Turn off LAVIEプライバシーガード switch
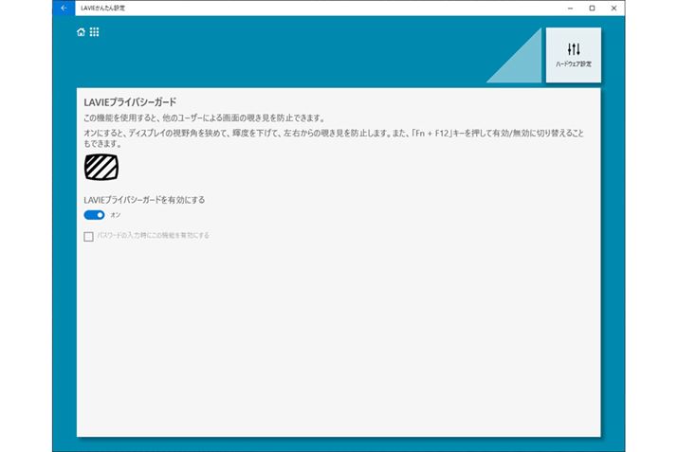This screenshot has width=678, height=452. point(94,215)
